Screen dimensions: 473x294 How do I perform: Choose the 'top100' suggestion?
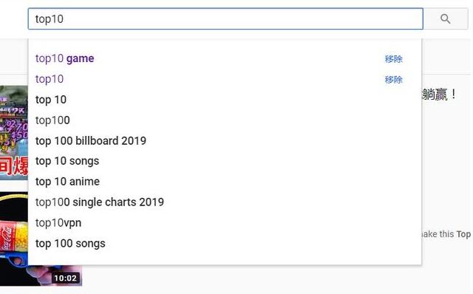point(225,120)
